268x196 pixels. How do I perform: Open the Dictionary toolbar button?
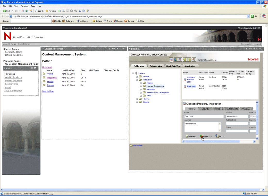(x=68, y=21)
